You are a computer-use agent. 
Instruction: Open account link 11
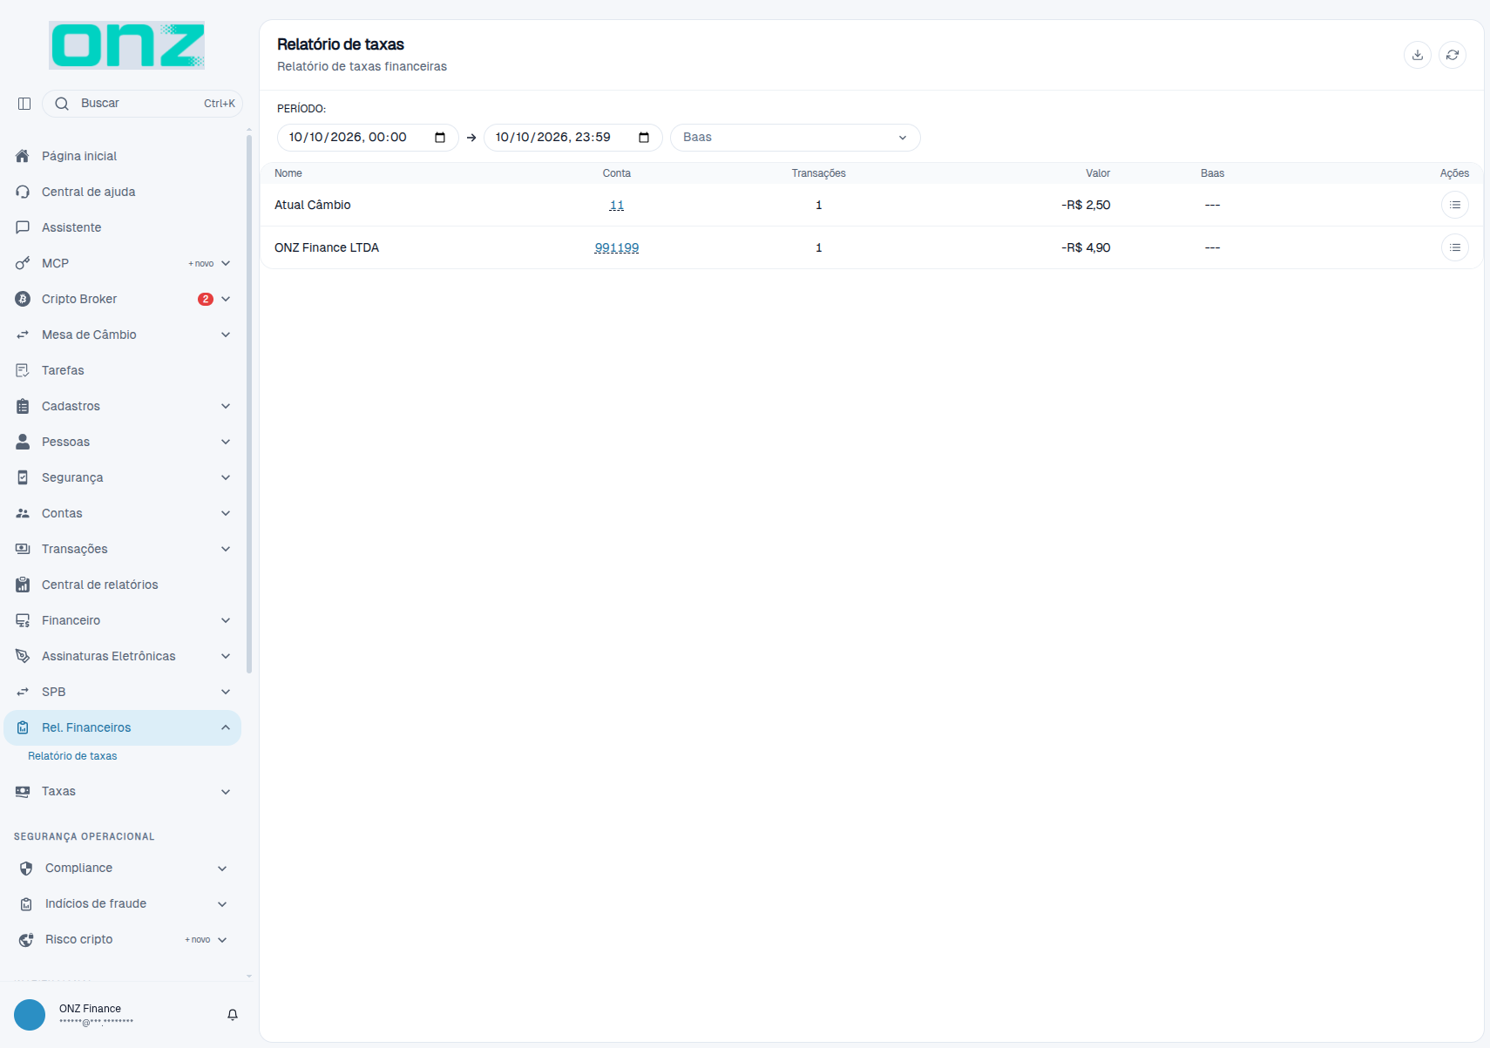tap(617, 205)
